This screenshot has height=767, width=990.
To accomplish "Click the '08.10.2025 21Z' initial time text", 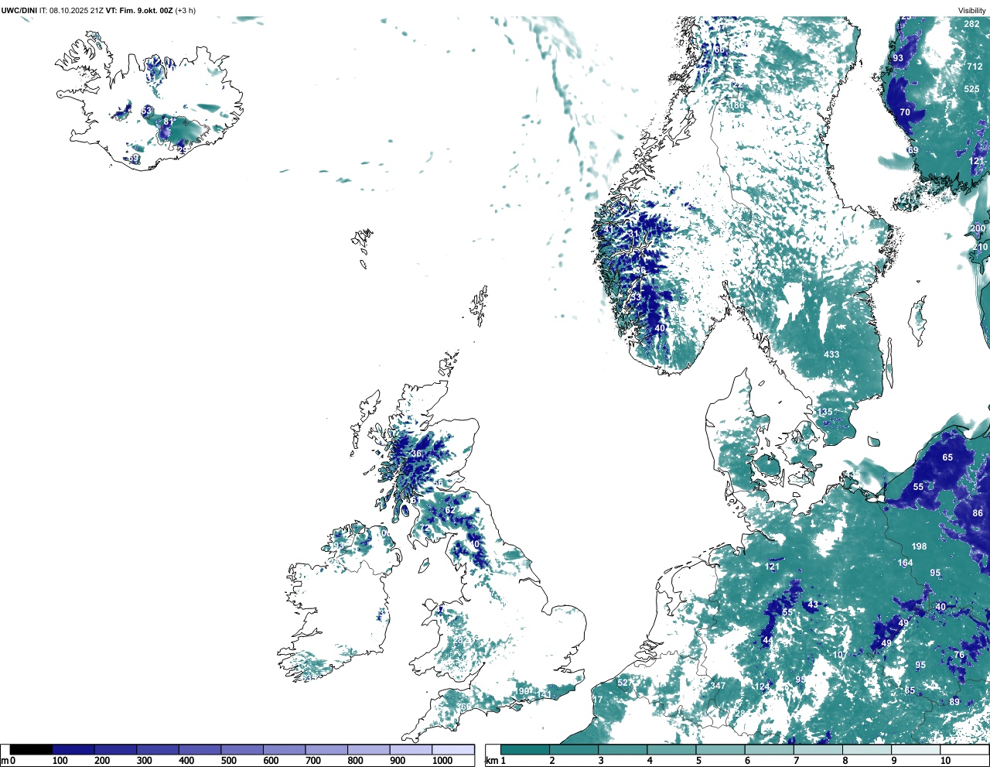I will (x=77, y=10).
